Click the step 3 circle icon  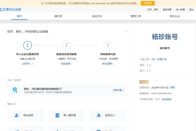[x=108, y=45]
